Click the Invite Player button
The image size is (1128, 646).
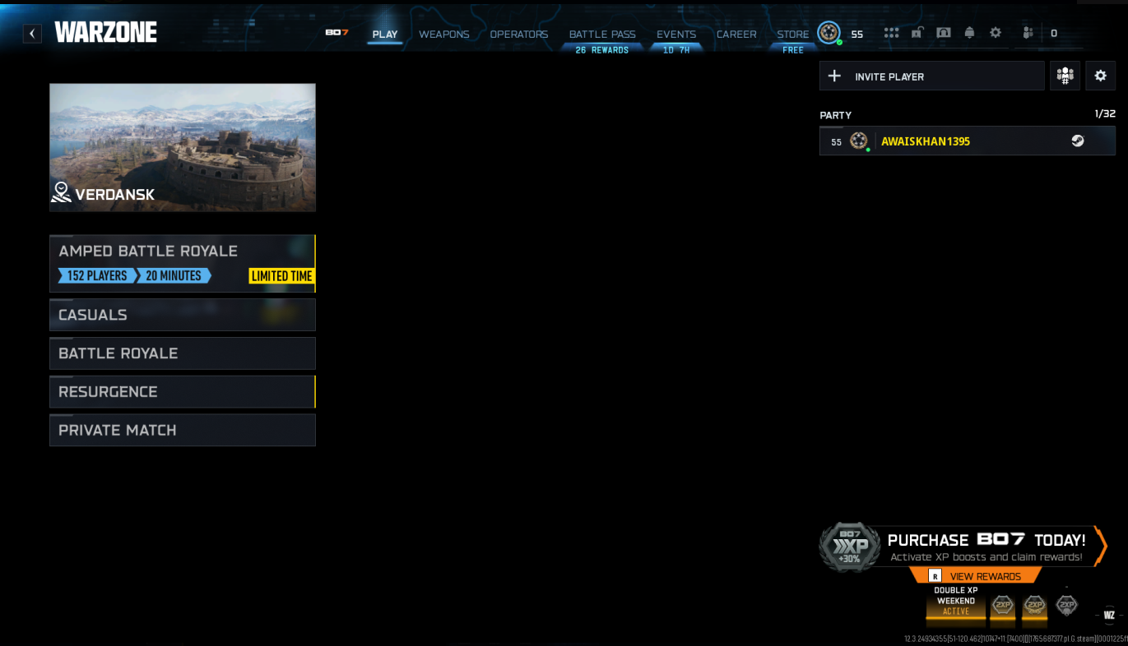(x=932, y=76)
